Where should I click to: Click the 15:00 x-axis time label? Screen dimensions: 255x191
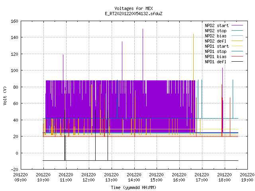click(x=156, y=180)
